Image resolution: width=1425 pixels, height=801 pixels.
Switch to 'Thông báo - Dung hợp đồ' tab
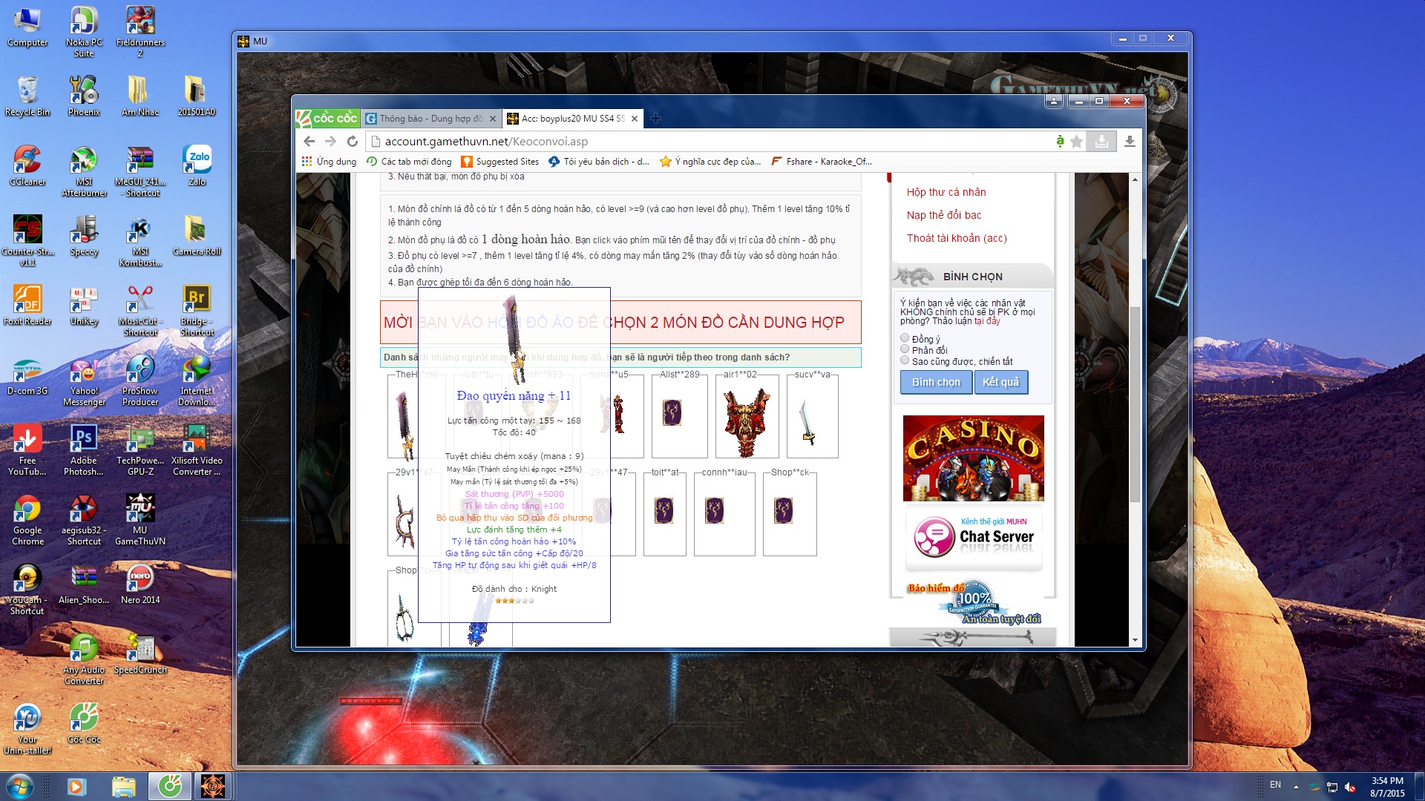coord(430,119)
